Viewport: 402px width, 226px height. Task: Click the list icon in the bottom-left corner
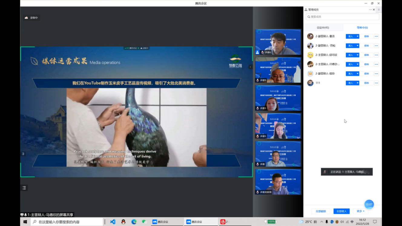tap(24, 188)
